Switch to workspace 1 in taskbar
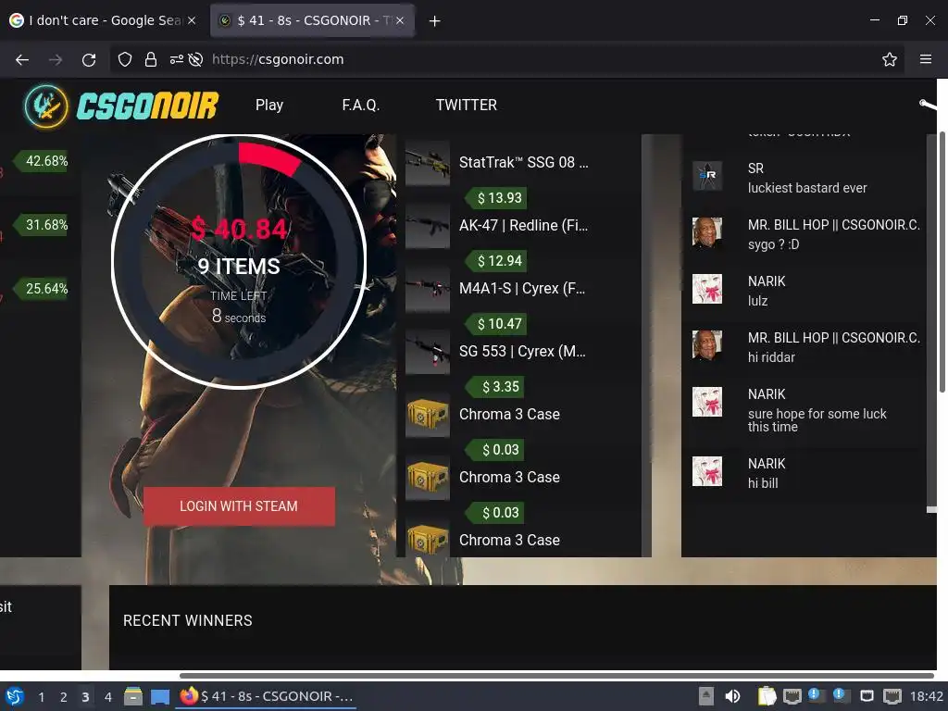948x711 pixels. (41, 697)
